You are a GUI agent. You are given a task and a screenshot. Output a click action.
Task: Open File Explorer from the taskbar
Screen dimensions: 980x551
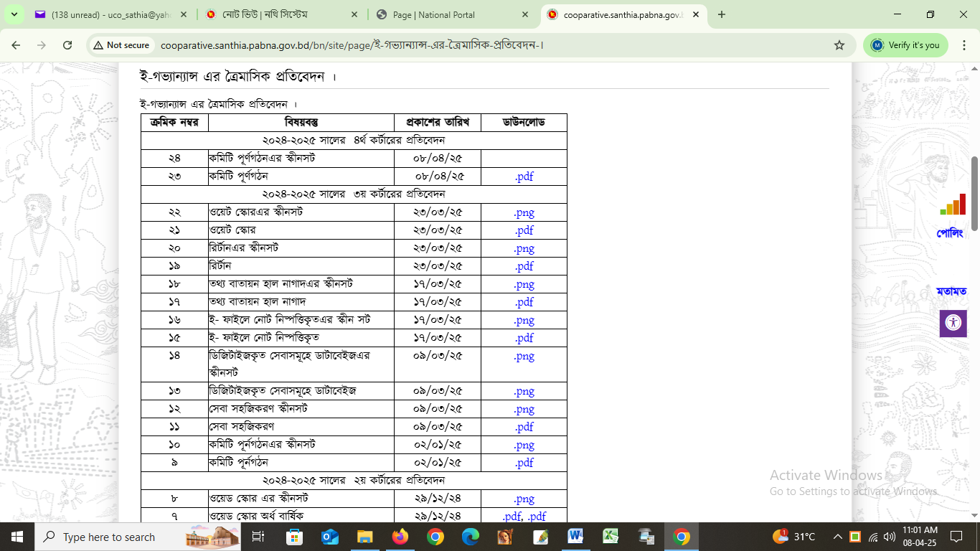[x=364, y=537]
